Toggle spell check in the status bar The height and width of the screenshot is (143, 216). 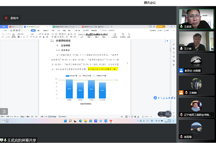coord(52,117)
